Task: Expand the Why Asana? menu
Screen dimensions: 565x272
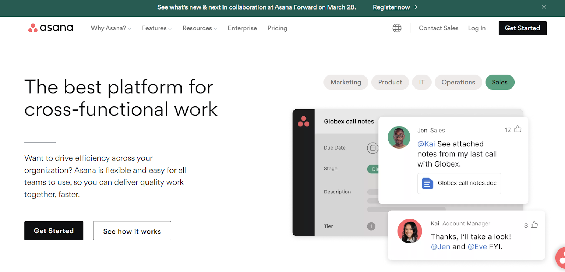Action: tap(111, 28)
